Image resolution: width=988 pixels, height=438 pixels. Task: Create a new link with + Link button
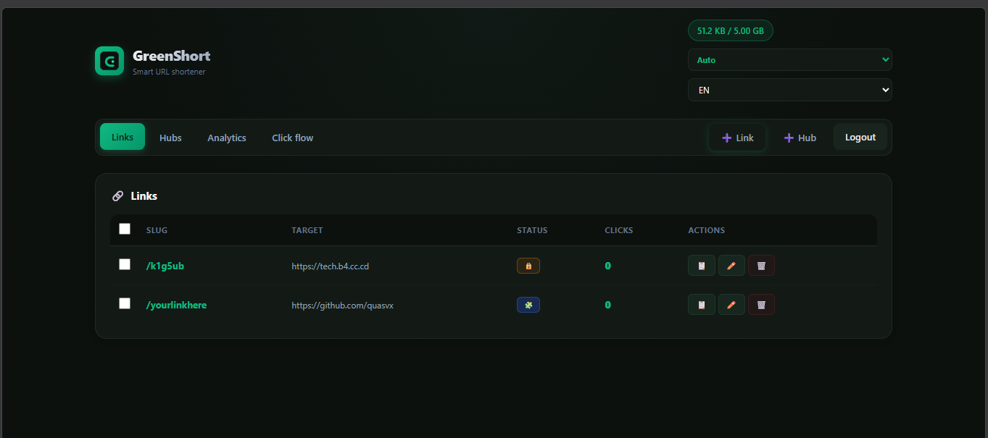pos(737,138)
